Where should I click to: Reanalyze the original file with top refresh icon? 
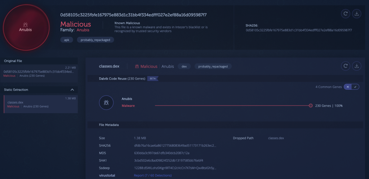point(346,14)
